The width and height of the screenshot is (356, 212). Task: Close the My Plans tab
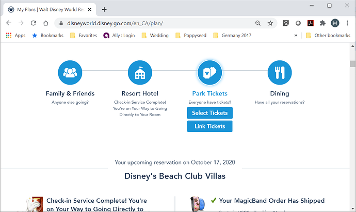[x=90, y=9]
